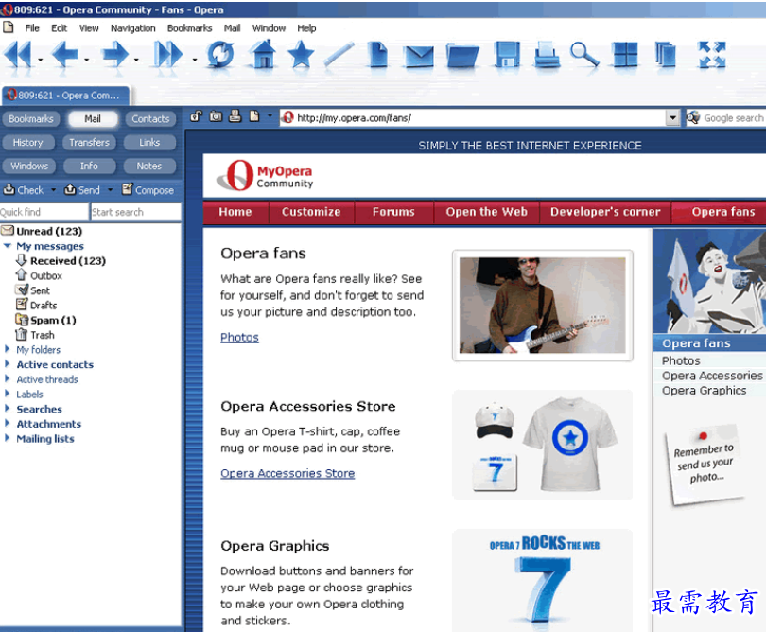Find in page with the magnifier icon
Image resolution: width=766 pixels, height=632 pixels.
click(x=584, y=54)
